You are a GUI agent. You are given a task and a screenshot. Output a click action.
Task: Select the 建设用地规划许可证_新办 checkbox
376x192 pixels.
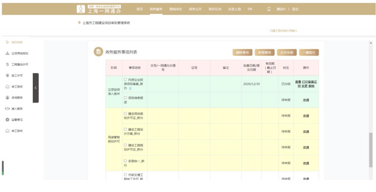pos(125,114)
